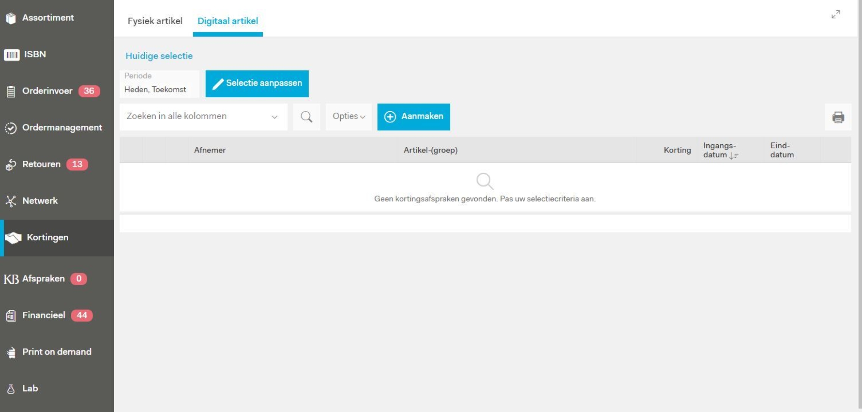Screen dimensions: 862x412
Task: Click the printer icon
Action: coord(838,117)
